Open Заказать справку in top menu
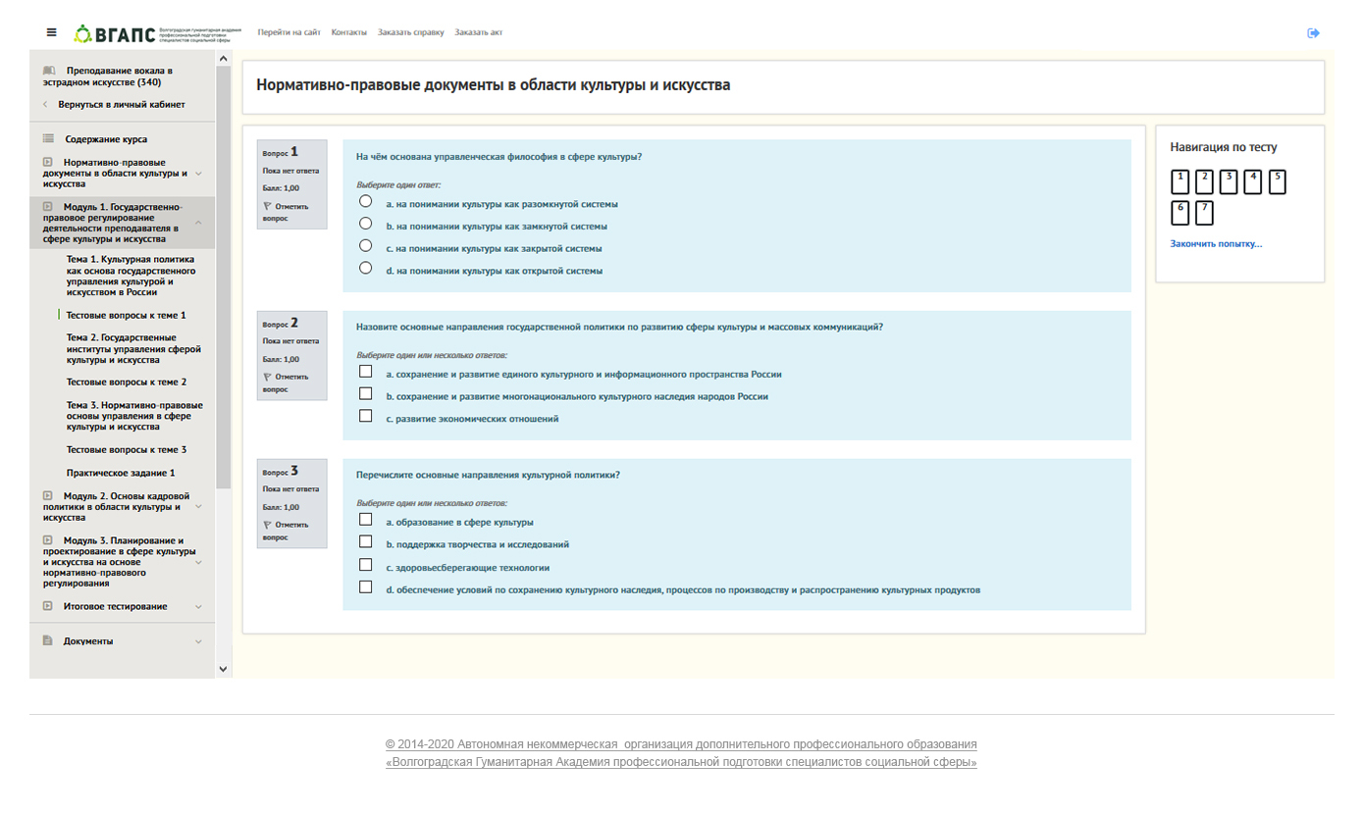 coord(410,32)
